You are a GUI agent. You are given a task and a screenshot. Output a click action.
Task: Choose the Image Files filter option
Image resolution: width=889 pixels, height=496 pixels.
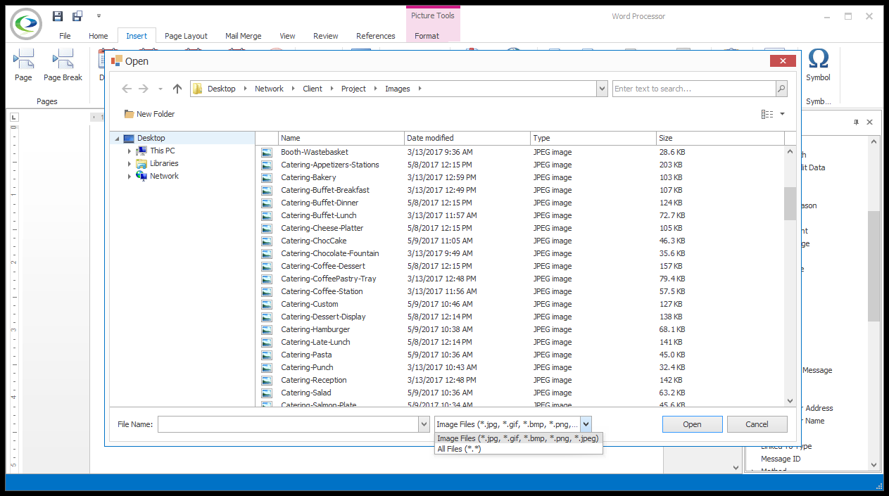[x=518, y=438]
